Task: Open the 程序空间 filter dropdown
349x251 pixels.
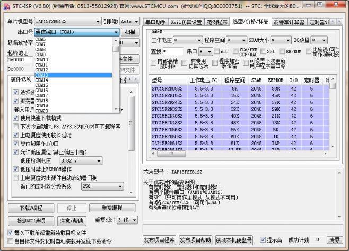Action: (237, 40)
